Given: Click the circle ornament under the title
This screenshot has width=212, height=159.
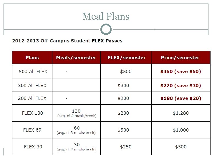Looking at the screenshot, I should tap(106, 29).
